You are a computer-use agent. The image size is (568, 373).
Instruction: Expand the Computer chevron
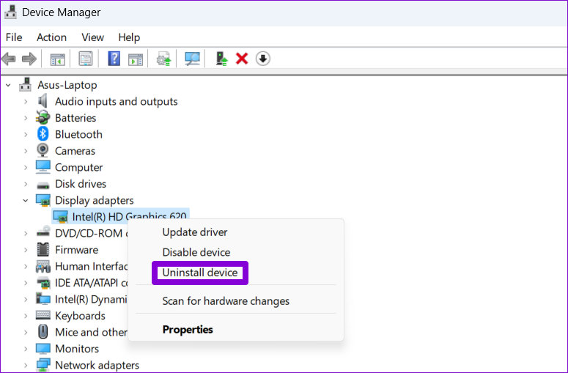coord(26,168)
